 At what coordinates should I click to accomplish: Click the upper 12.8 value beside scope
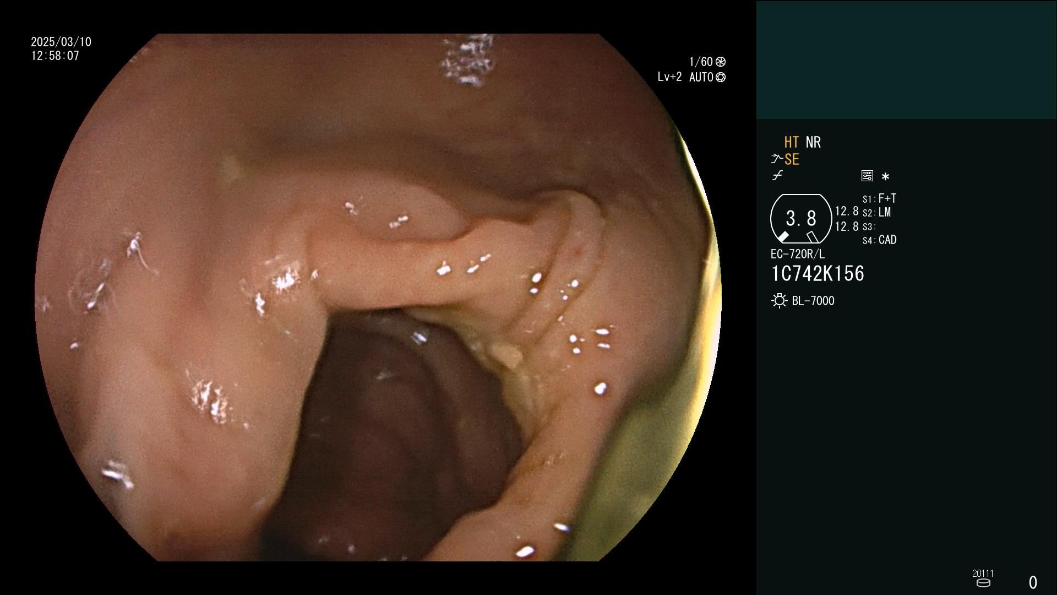coord(847,212)
